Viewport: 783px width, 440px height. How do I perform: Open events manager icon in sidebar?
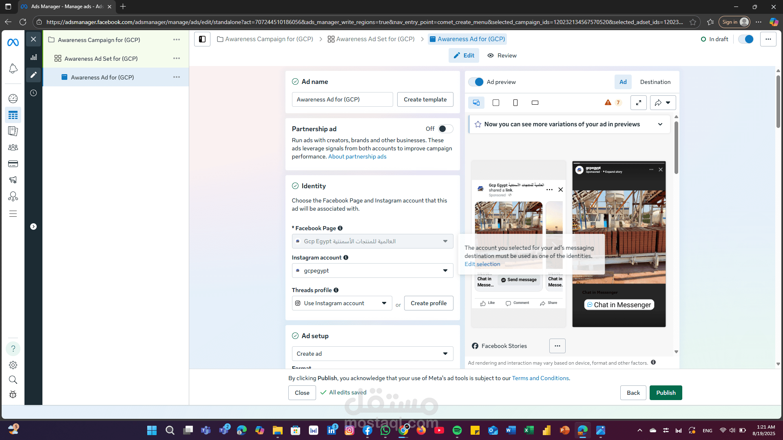click(13, 196)
